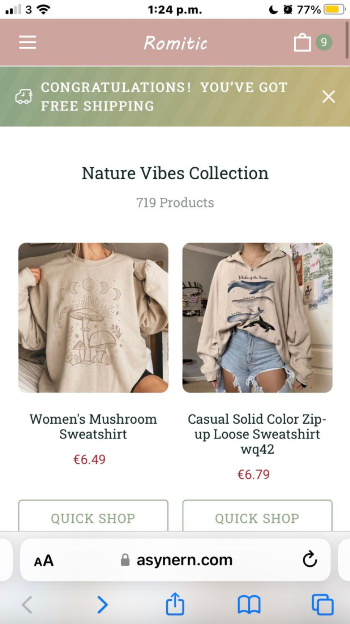Select Women's Mushroom Sweatshirt title

93,427
